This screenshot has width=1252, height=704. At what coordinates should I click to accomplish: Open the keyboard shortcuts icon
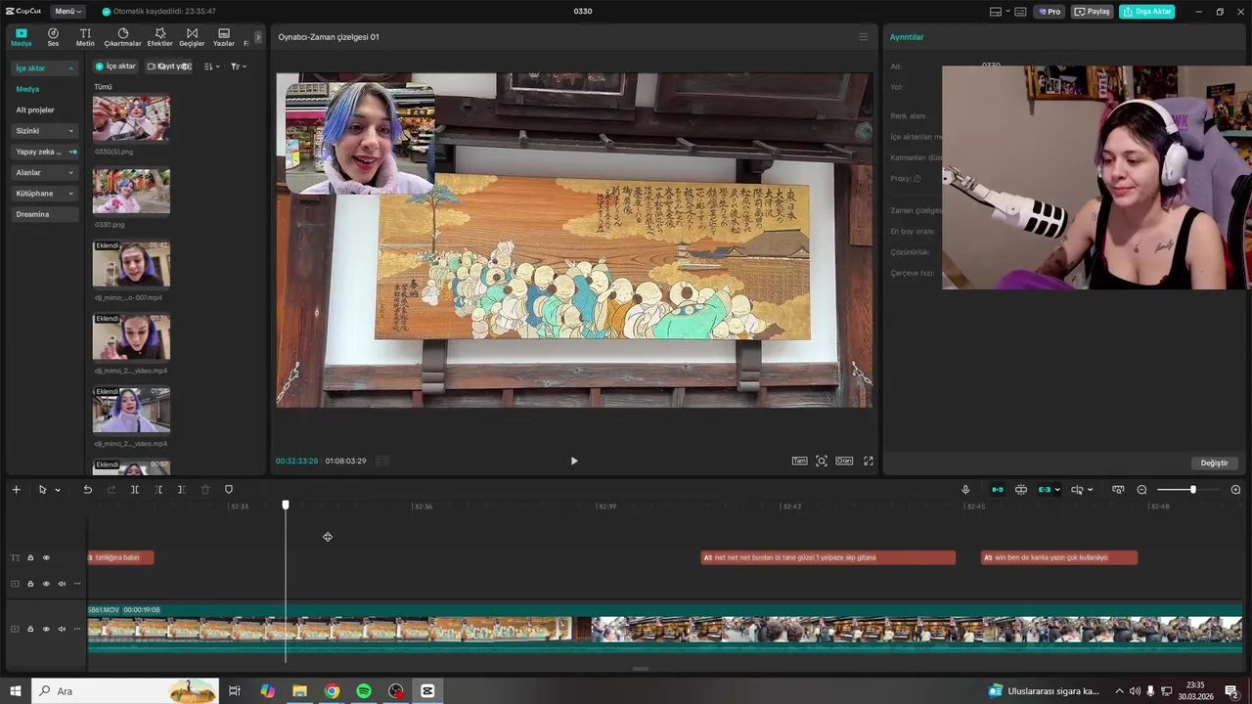point(1020,12)
